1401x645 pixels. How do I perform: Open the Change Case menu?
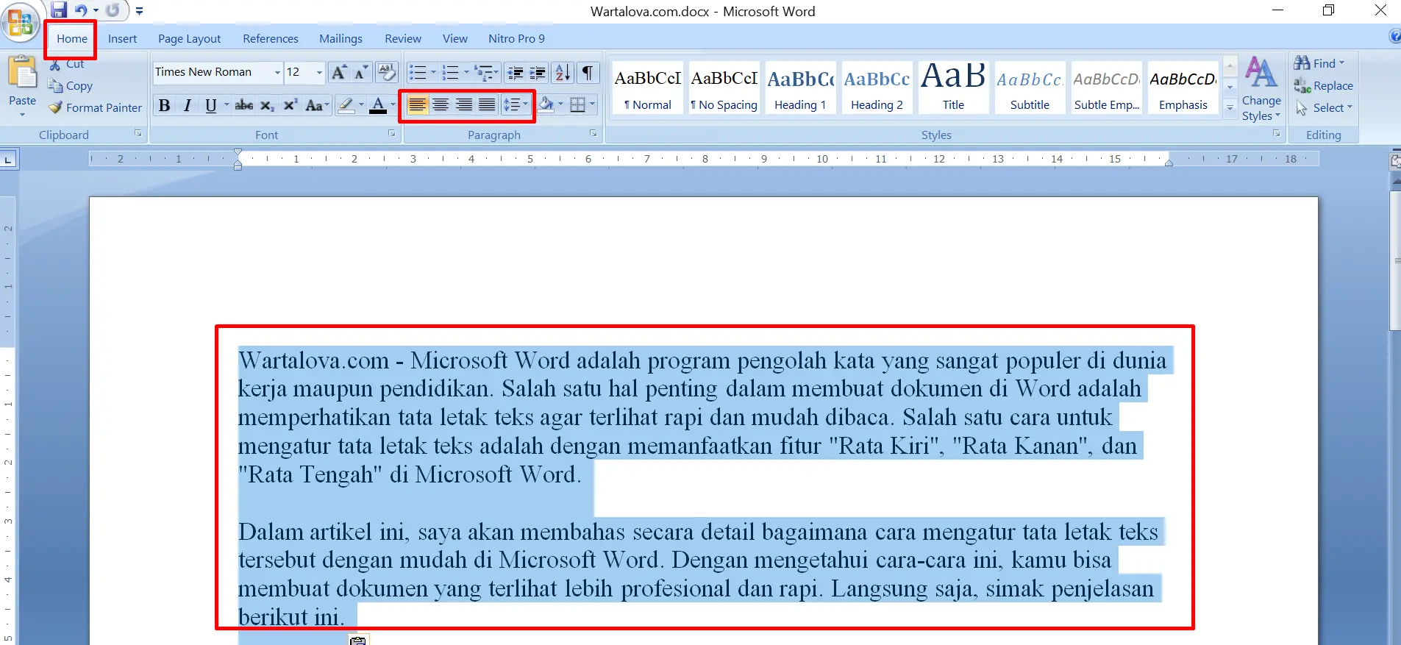[316, 105]
